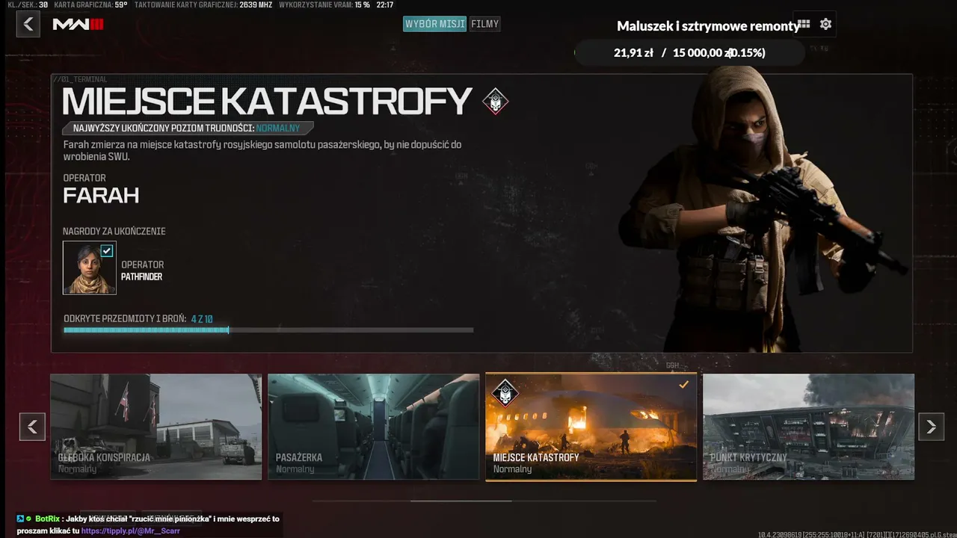Click the Nagrody za ukończenie heading
This screenshot has width=957, height=538.
click(114, 231)
